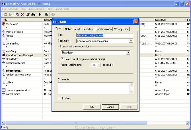Open the Shut down operation dropdown
Viewport: 191px width, 130px height.
(128, 53)
